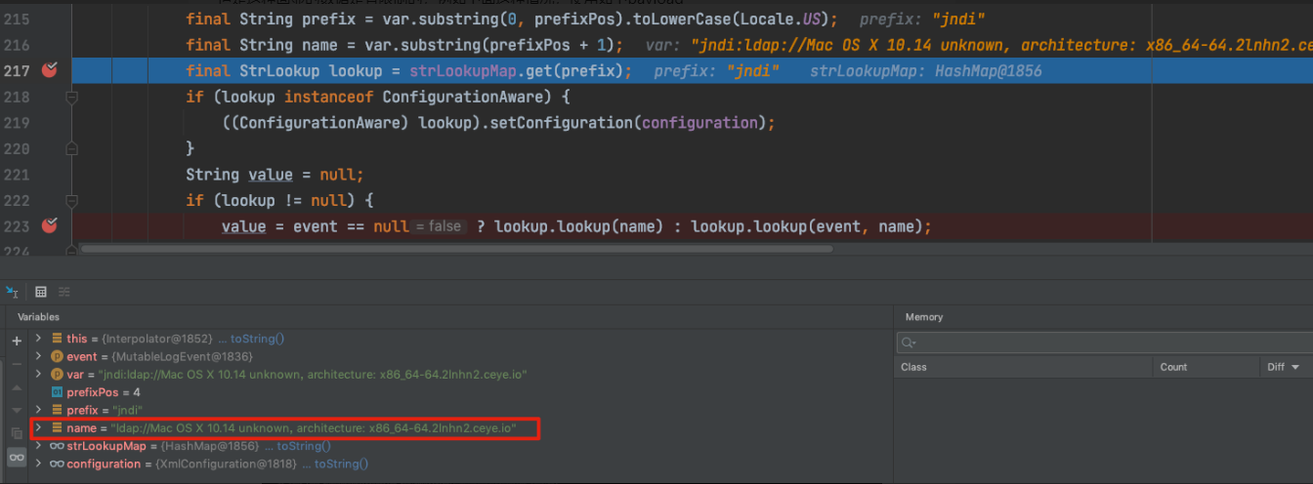This screenshot has width=1313, height=484.
Task: Select the Memory panel tab
Action: pos(923,317)
